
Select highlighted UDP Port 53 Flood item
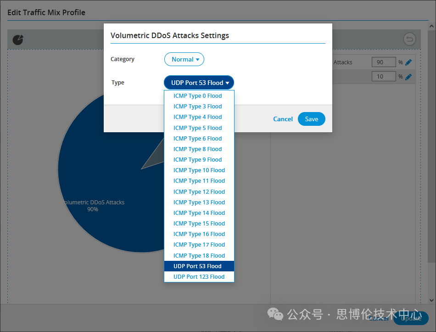click(199, 266)
